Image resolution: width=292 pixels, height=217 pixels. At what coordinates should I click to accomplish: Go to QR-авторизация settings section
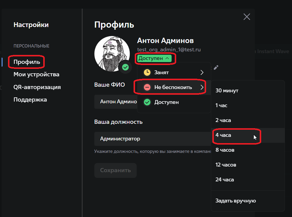(x=37, y=87)
